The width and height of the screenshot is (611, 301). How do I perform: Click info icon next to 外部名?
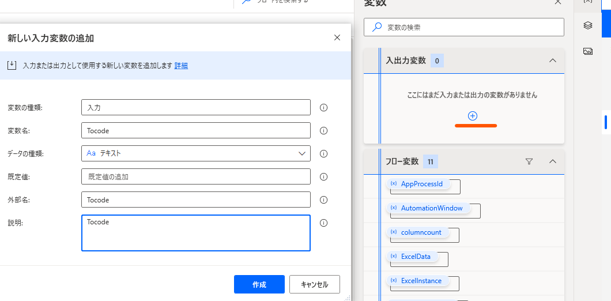tap(323, 200)
